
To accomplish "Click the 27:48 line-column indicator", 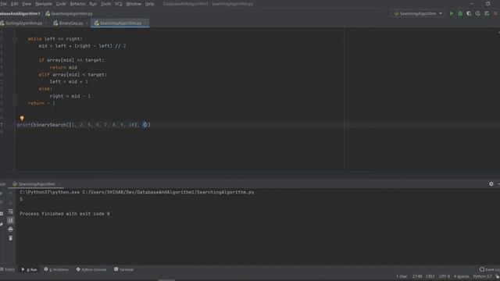I will (x=417, y=276).
